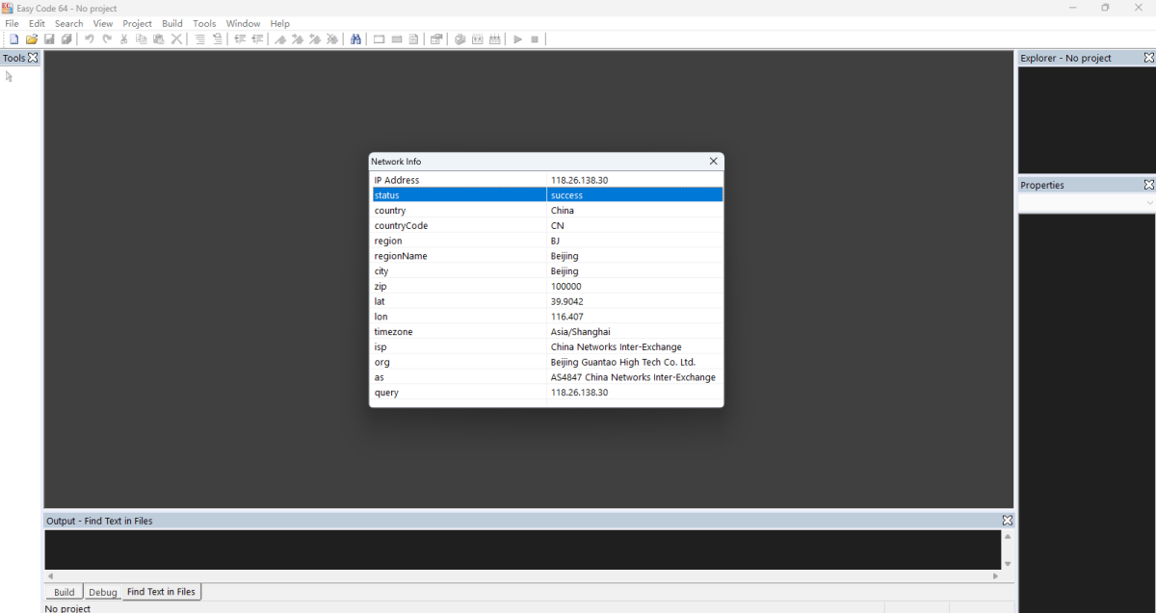Switch to the Debug output tab

click(x=103, y=593)
